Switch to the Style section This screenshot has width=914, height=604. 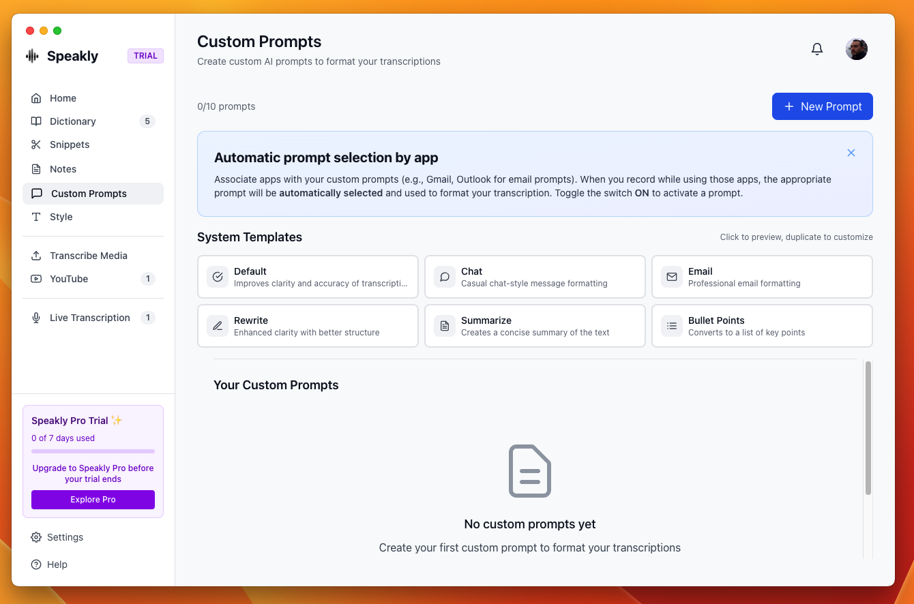(x=61, y=217)
